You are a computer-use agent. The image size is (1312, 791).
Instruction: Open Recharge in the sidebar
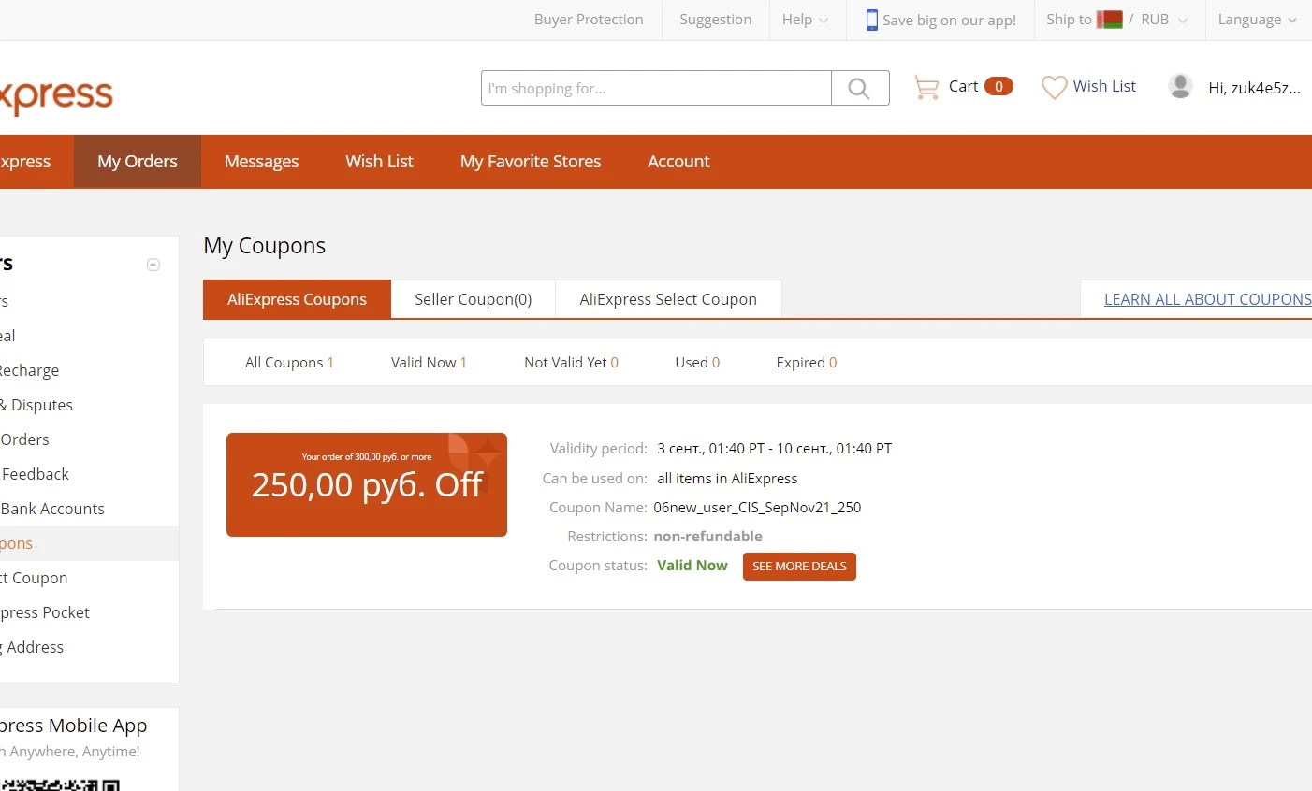[29, 370]
